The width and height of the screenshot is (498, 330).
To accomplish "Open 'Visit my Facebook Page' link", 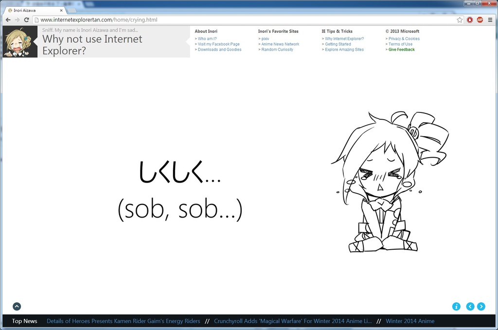I will [x=218, y=44].
